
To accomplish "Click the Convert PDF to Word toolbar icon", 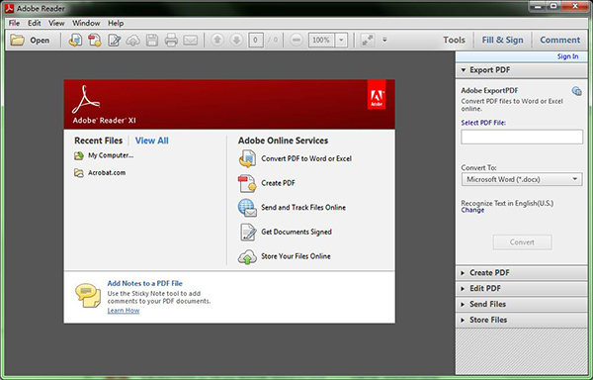I will [x=75, y=40].
